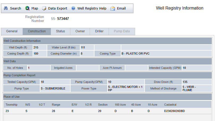Click Cadastral value D23028020DBD

pyautogui.click(x=174, y=111)
